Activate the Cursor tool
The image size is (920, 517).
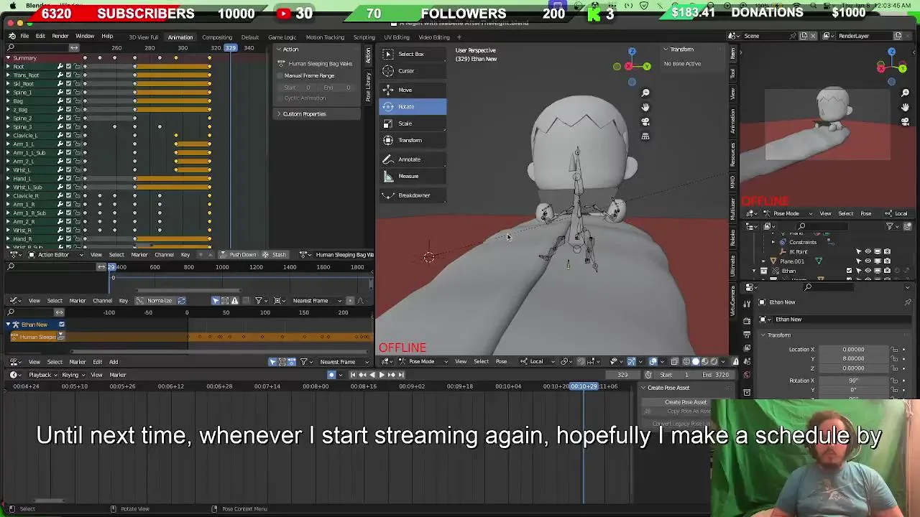pos(412,71)
